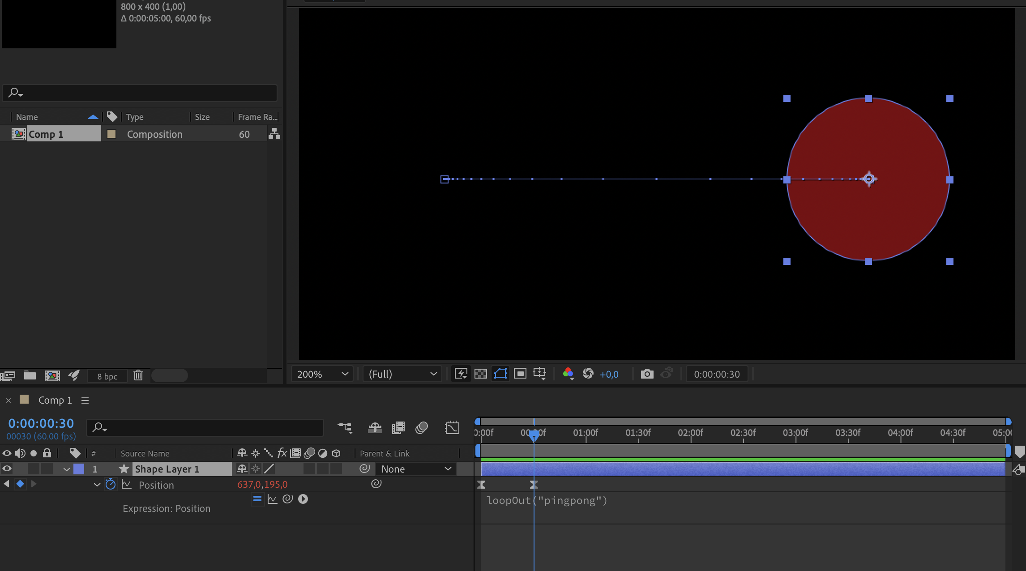This screenshot has height=571, width=1026.
Task: Open the 8 bpc color depth setting
Action: 107,376
